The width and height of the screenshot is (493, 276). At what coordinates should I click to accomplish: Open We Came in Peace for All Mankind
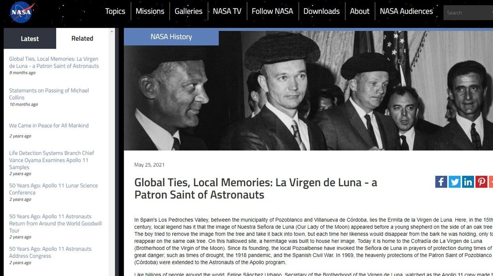[x=49, y=125]
